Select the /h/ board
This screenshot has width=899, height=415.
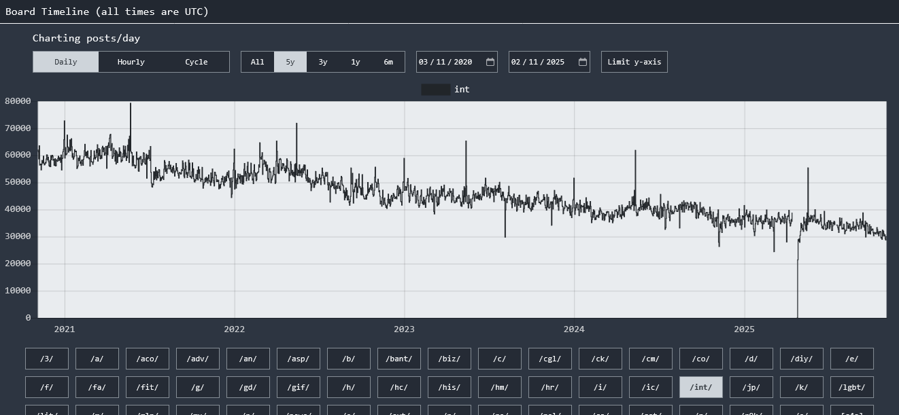[x=349, y=387]
